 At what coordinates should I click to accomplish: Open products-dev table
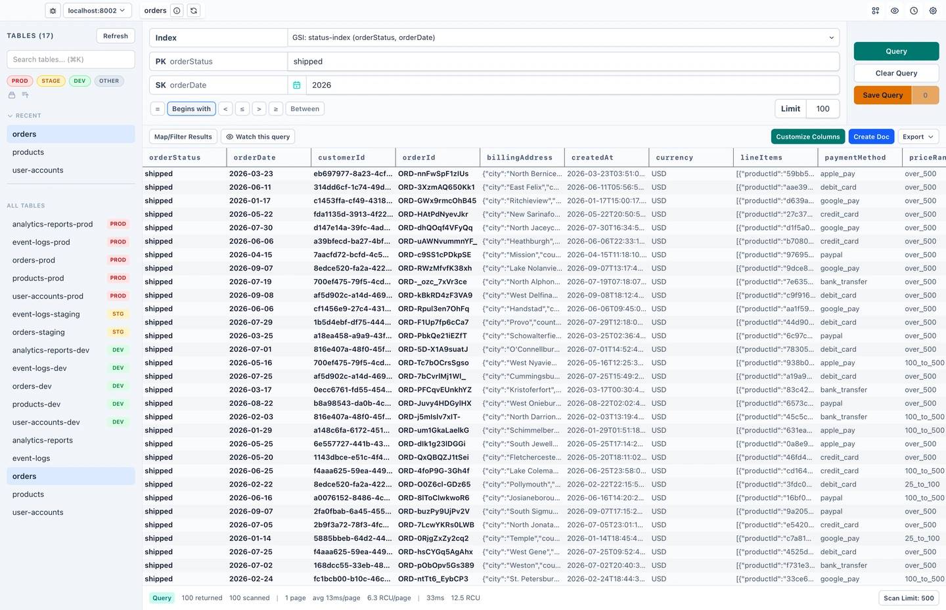pos(70,404)
